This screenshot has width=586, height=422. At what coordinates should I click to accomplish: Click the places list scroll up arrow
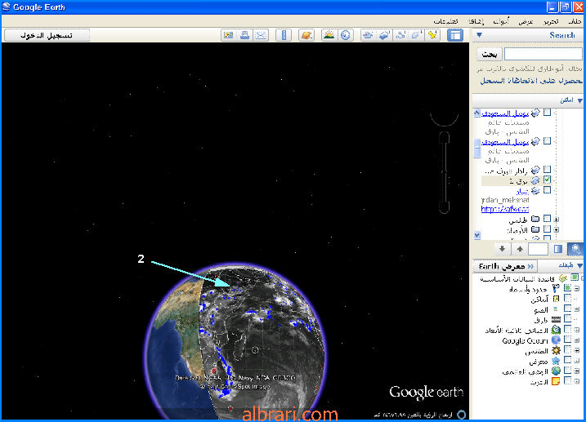pos(476,113)
